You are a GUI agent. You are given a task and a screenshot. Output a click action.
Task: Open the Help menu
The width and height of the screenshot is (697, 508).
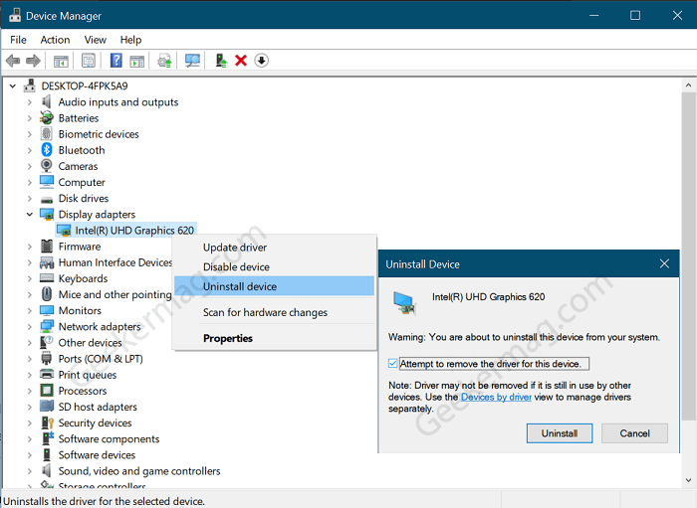pos(130,40)
